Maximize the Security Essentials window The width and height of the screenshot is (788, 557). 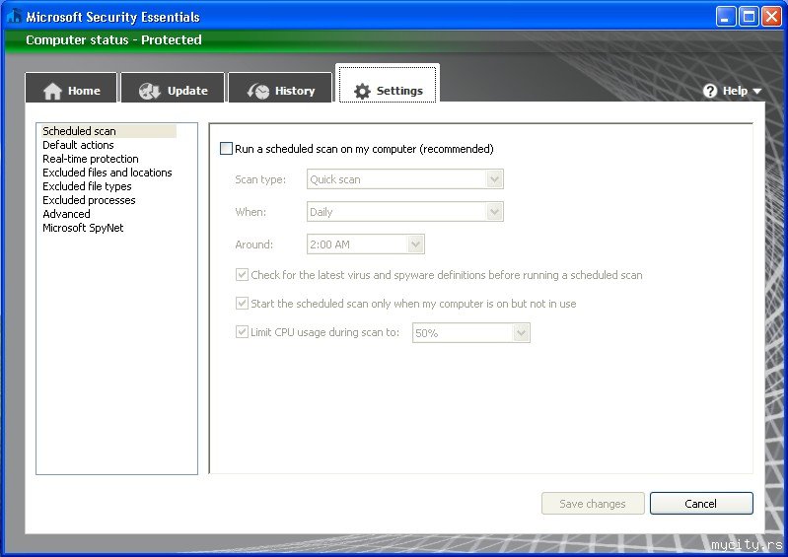[x=749, y=17]
